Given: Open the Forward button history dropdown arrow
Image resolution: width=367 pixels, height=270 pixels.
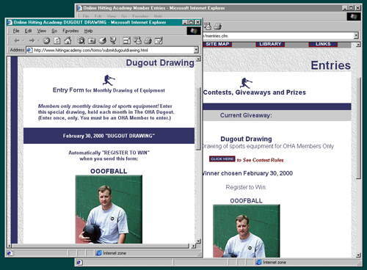Looking at the screenshot, I should tap(38, 40).
